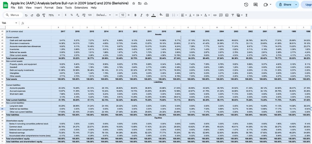Image resolution: width=312 pixels, height=144 pixels.
Task: Insert a link
Action: pos(215,15)
